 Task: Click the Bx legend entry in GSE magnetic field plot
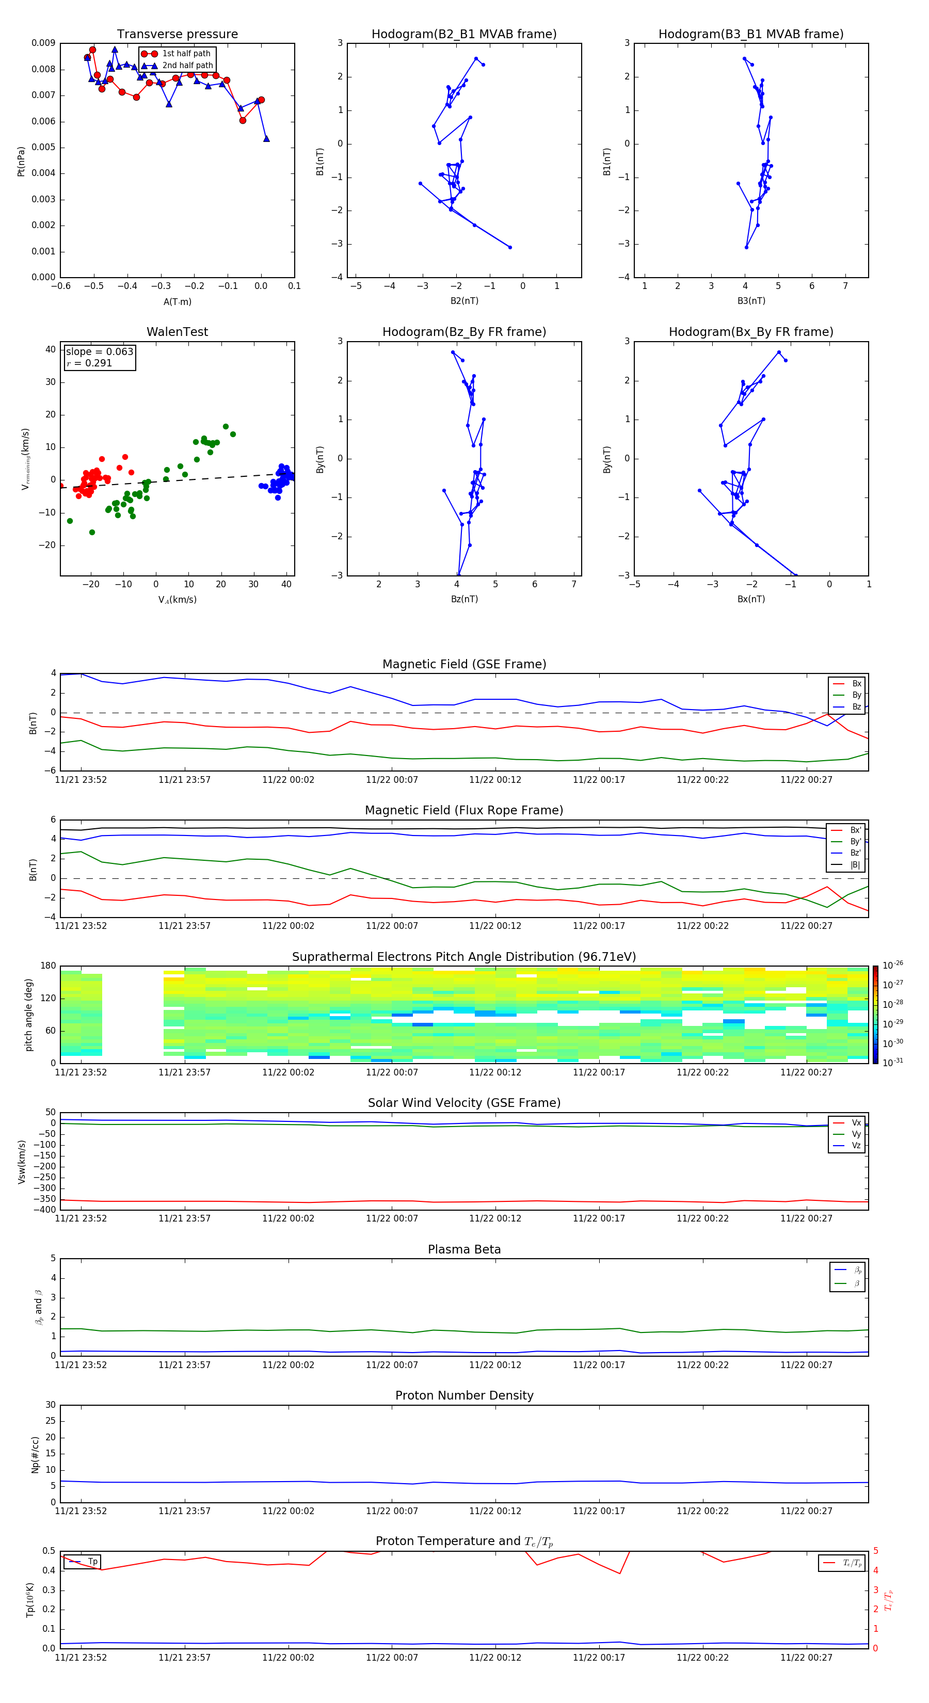847,684
